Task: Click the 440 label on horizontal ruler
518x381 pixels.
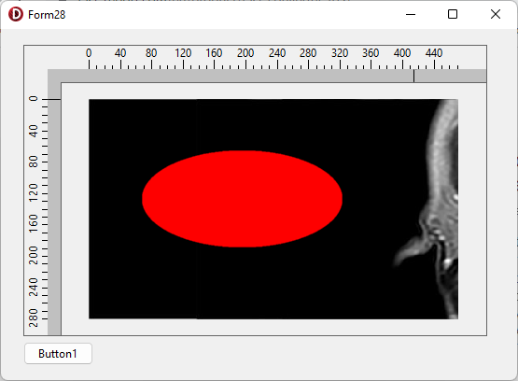Action: coord(434,53)
